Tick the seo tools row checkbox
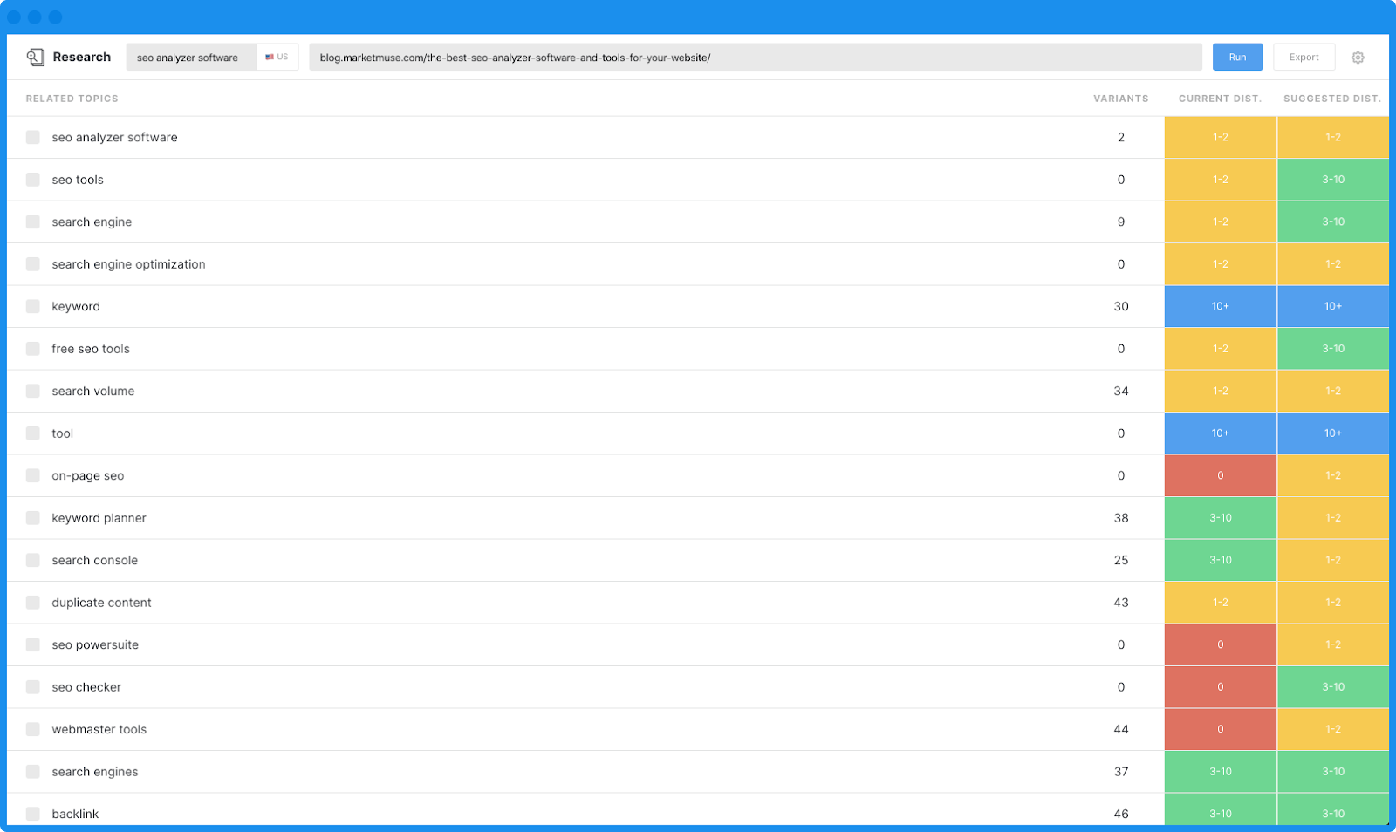 33,180
